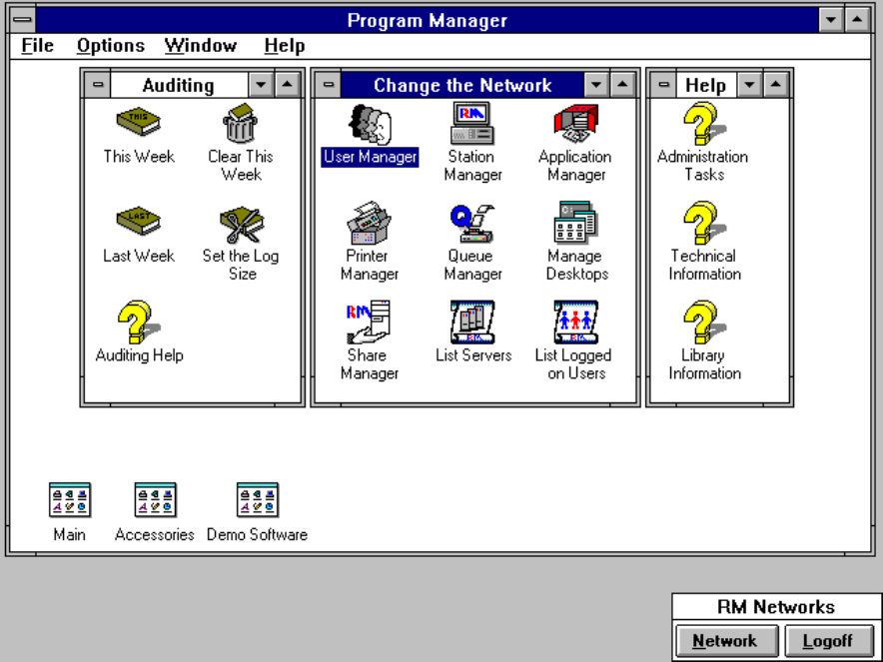Select the Application Manager icon
This screenshot has height=662, width=883.
[575, 123]
